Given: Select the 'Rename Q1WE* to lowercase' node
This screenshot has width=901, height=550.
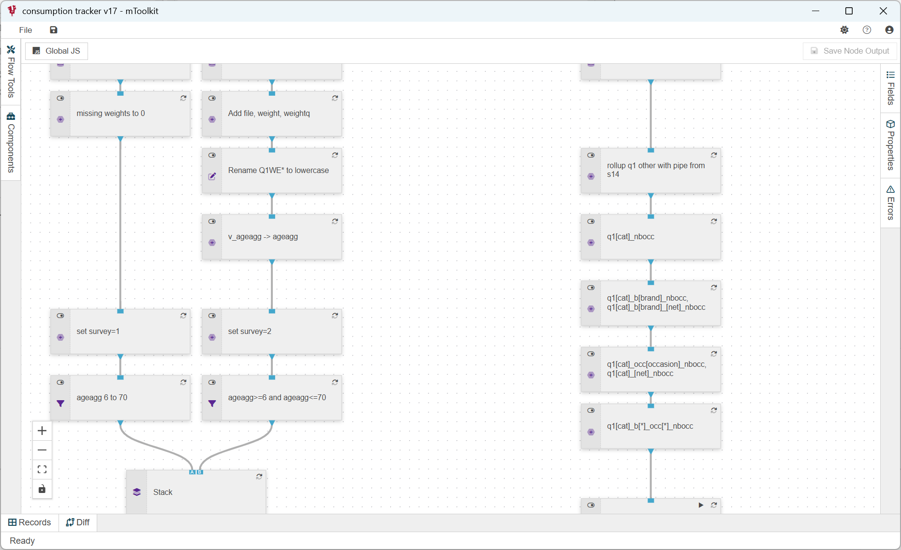Looking at the screenshot, I should click(279, 171).
